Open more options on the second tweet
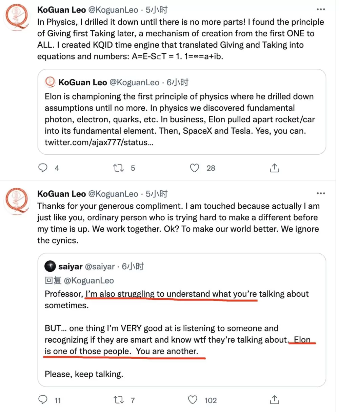Image resolution: width=339 pixels, height=412 pixels. click(321, 193)
